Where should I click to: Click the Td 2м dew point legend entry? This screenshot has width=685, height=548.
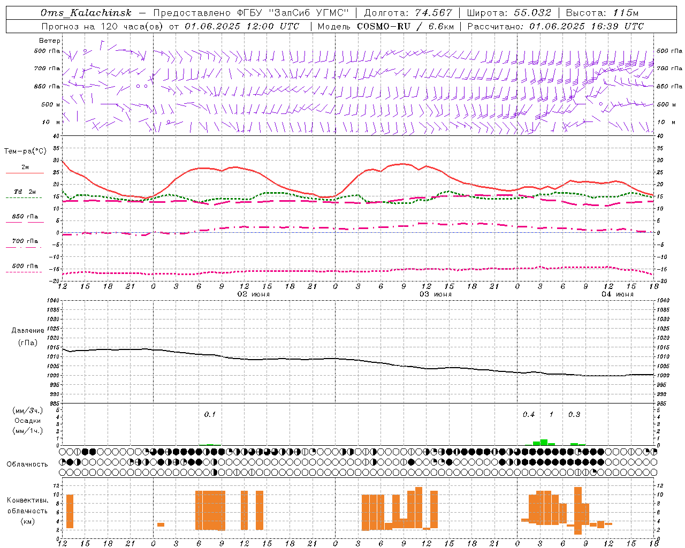click(x=25, y=192)
